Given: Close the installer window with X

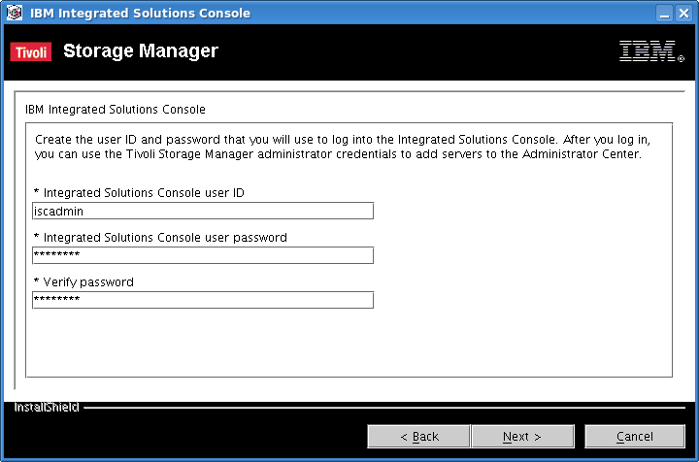Looking at the screenshot, I should pyautogui.click(x=683, y=13).
